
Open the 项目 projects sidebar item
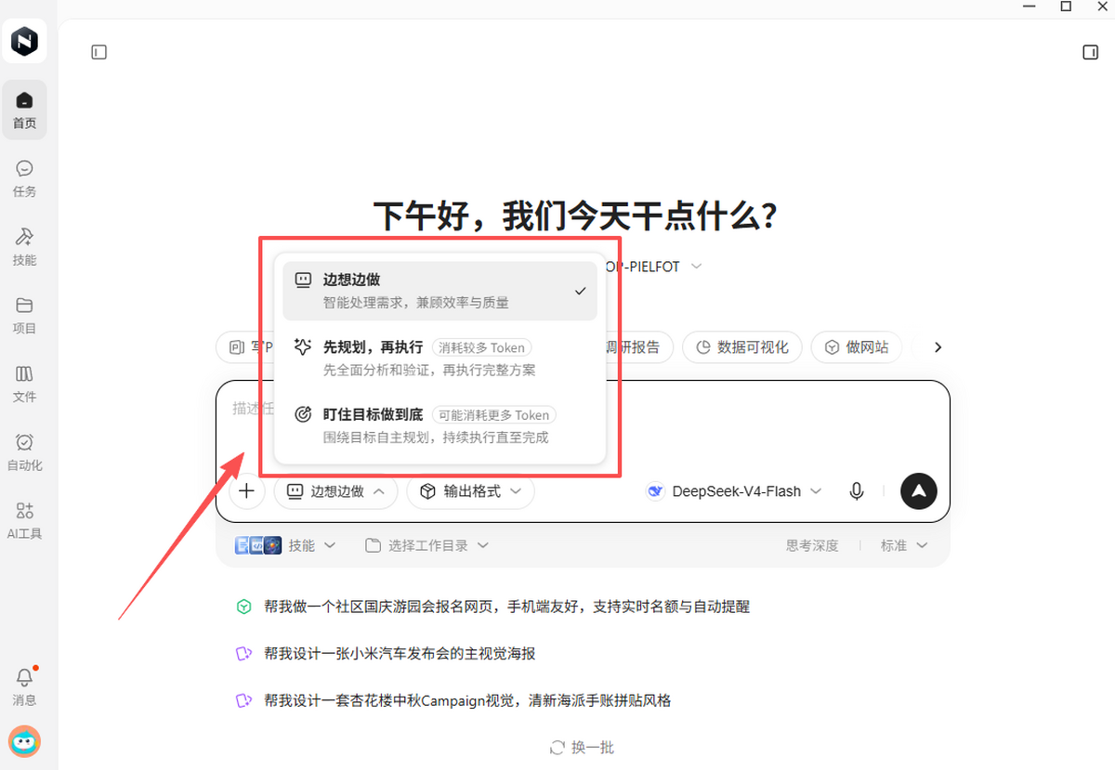tap(24, 315)
